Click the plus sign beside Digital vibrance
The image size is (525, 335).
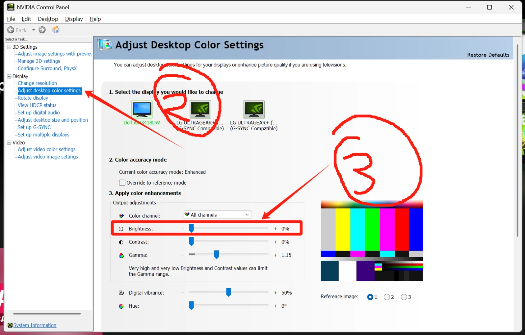click(x=276, y=293)
